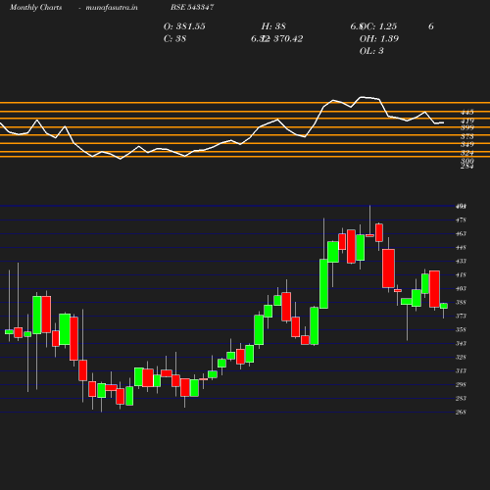The width and height of the screenshot is (490, 490).
Task: Click the "munafasutra.in" site label
Action: pyautogui.click(x=112, y=7)
